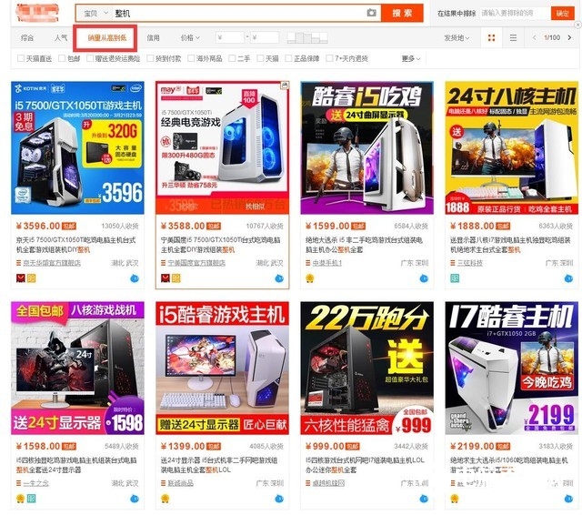
Task: Check the 包邮 free shipping filter
Action: (x=62, y=58)
